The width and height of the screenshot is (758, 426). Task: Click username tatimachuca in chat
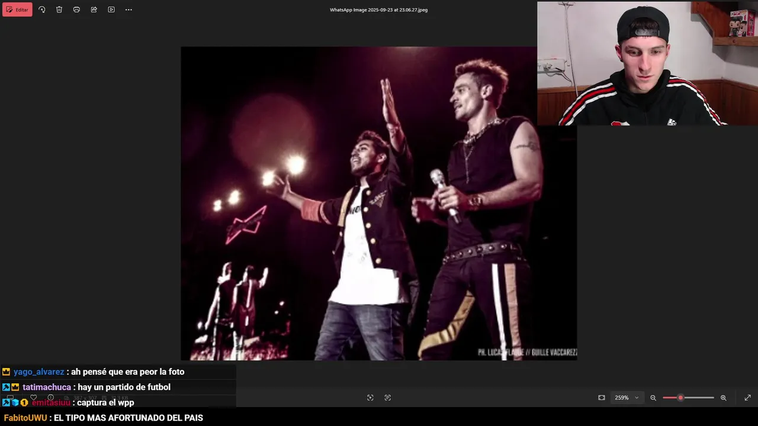(47, 387)
